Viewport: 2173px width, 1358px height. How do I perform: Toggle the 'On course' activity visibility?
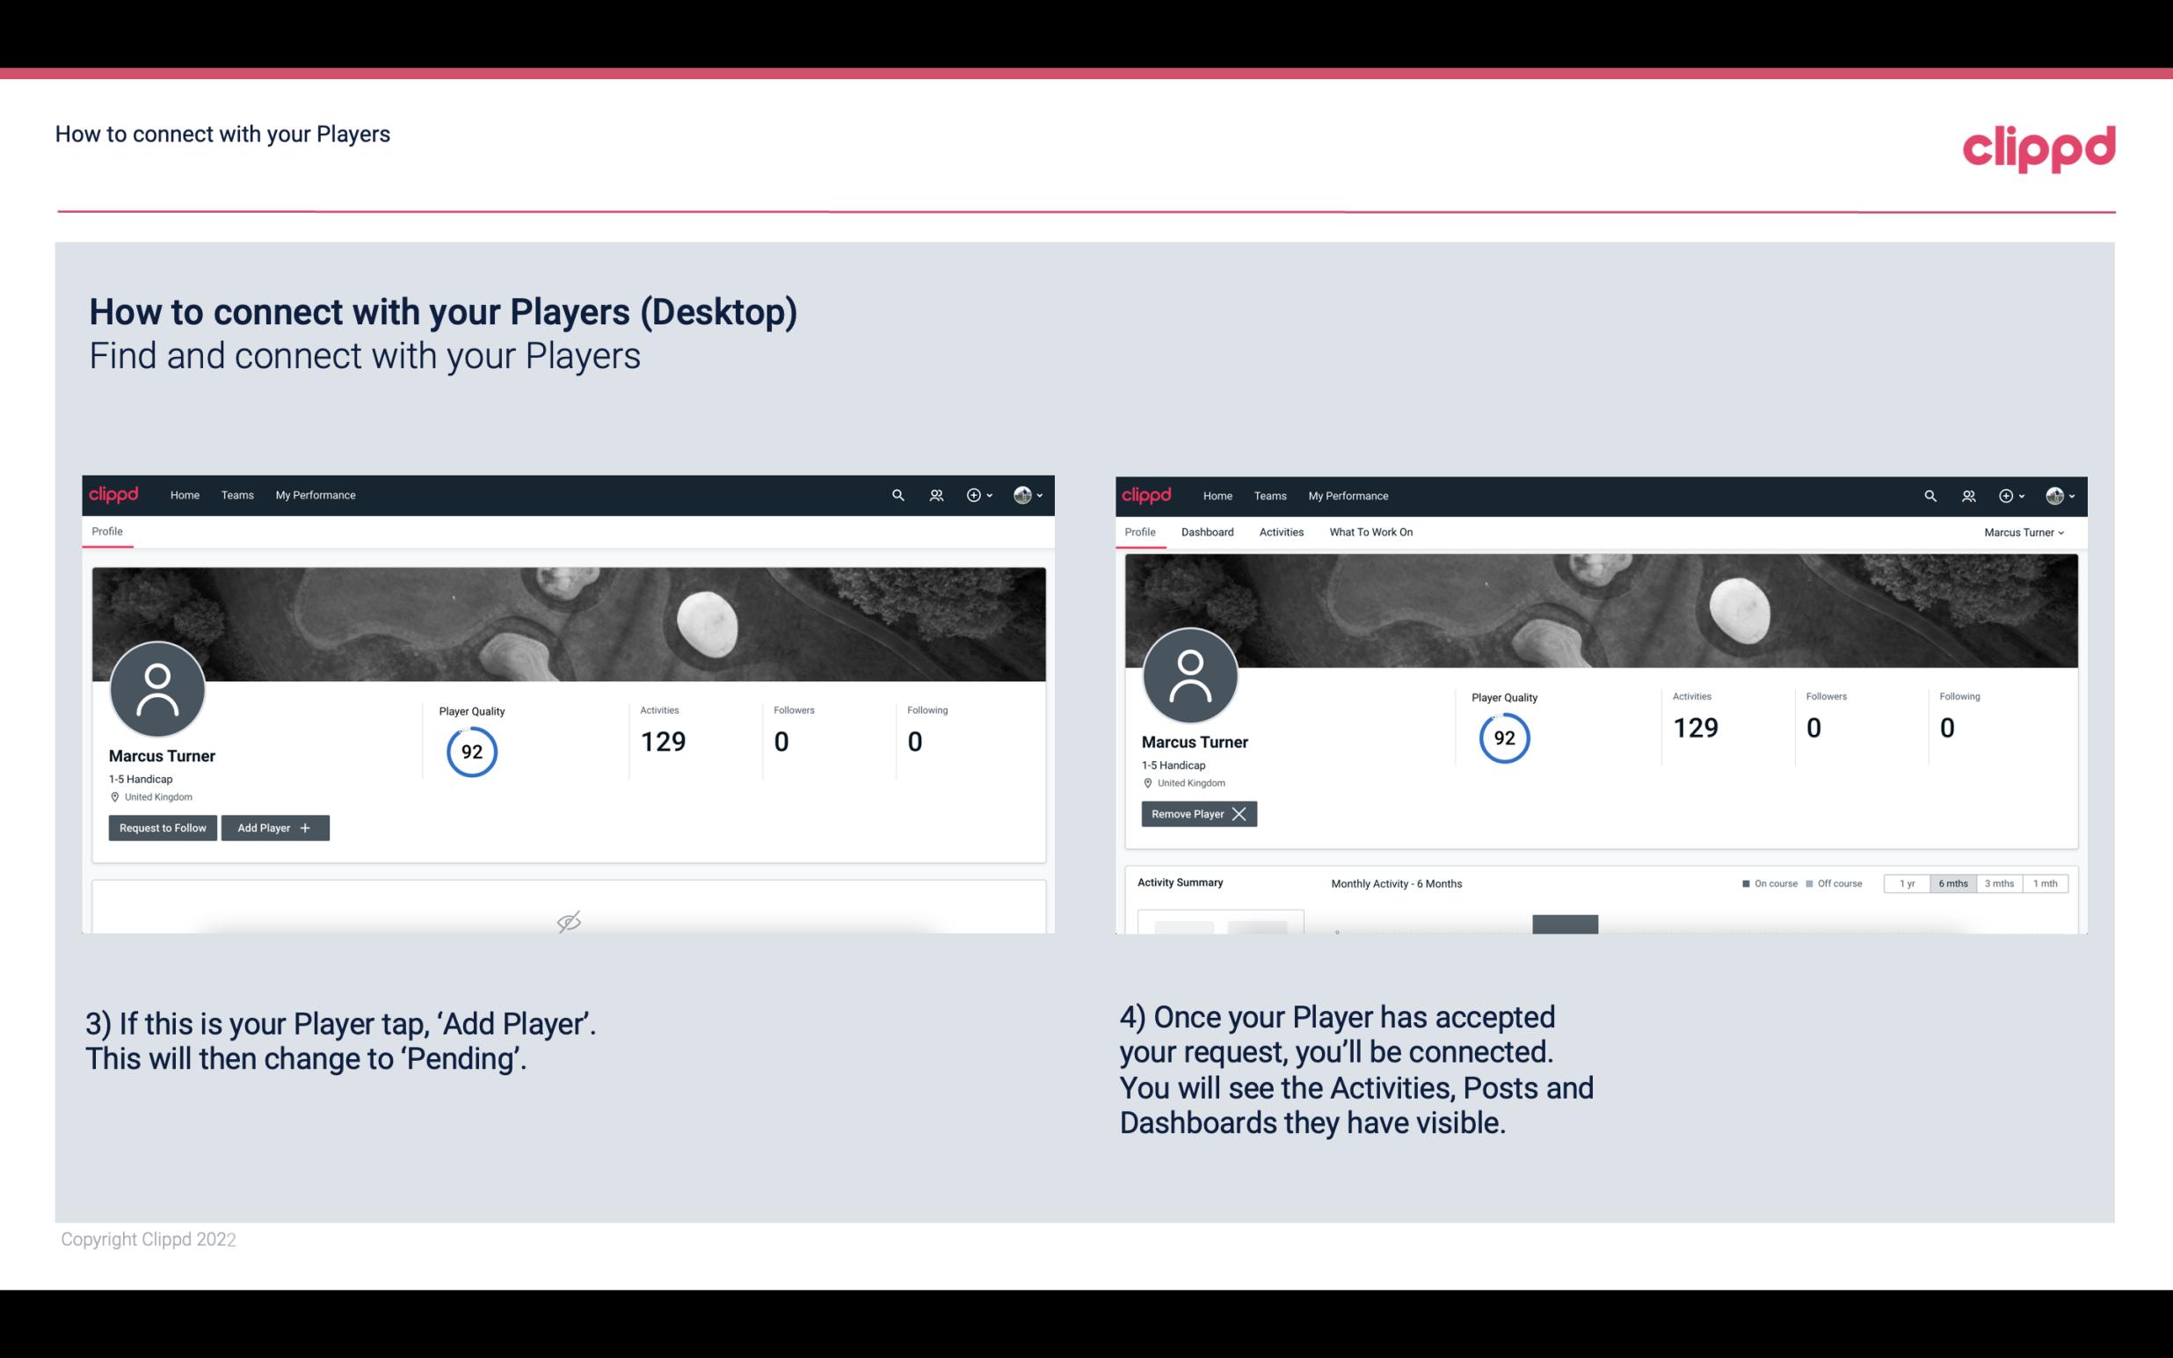pos(1764,882)
